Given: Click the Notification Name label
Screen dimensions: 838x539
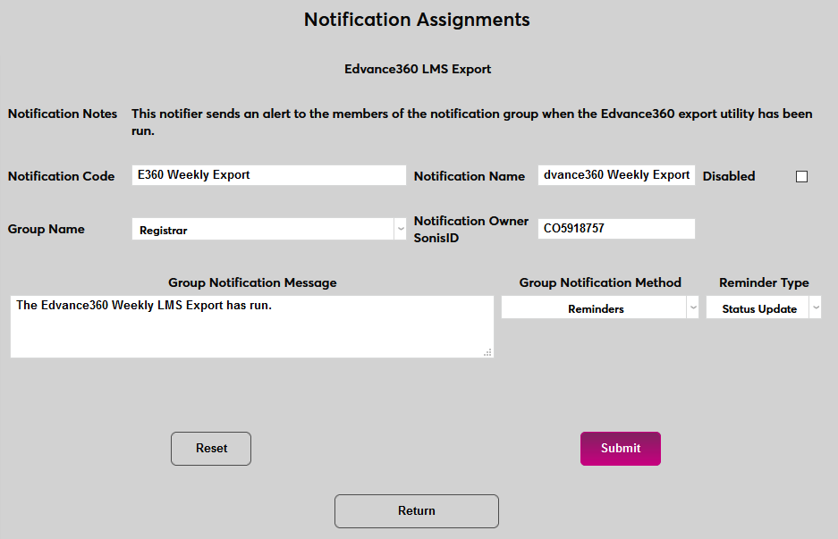Looking at the screenshot, I should pos(470,176).
